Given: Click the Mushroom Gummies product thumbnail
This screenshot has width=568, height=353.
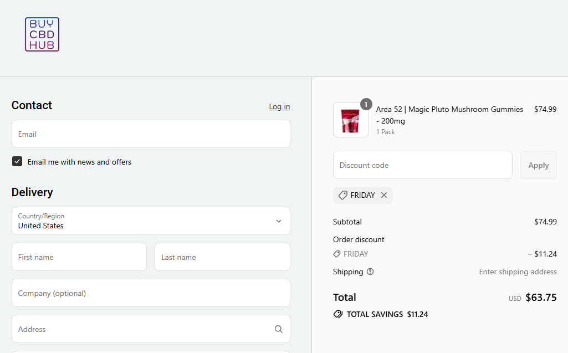Looking at the screenshot, I should click(350, 120).
